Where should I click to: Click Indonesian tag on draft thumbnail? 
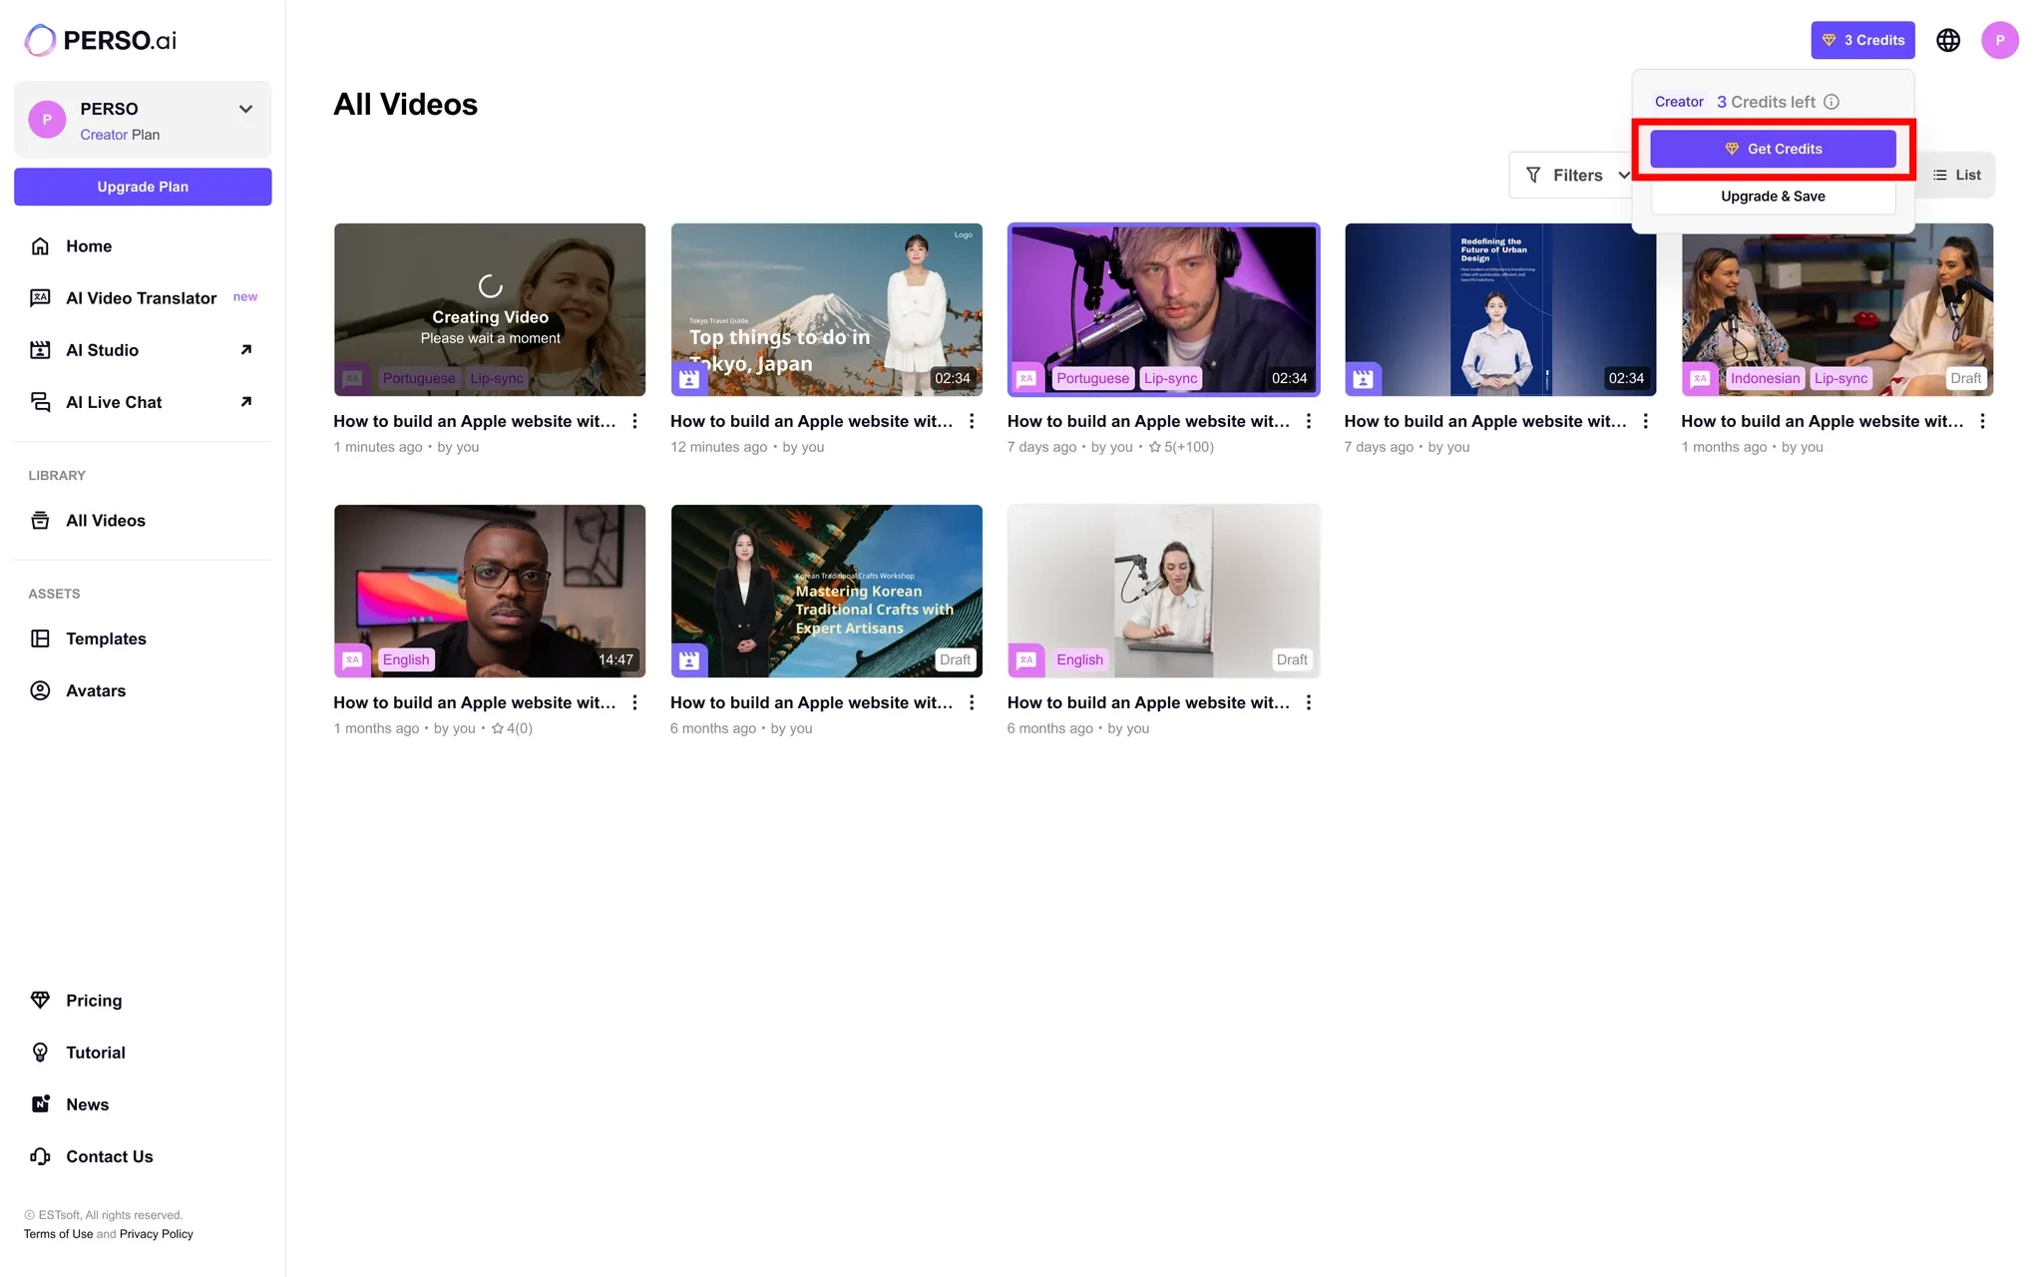pyautogui.click(x=1765, y=378)
